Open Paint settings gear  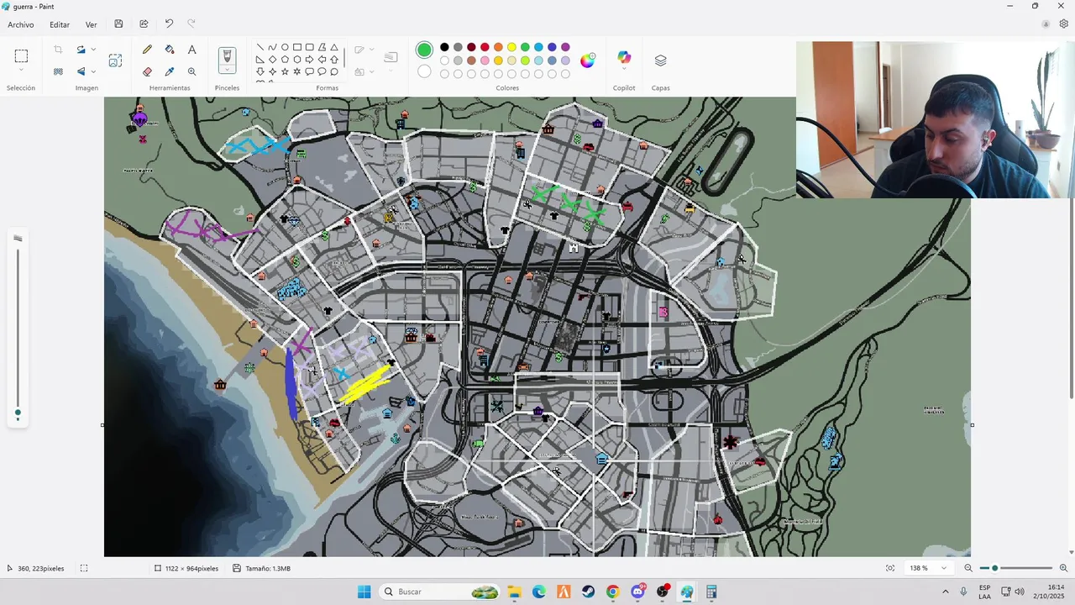pyautogui.click(x=1063, y=24)
